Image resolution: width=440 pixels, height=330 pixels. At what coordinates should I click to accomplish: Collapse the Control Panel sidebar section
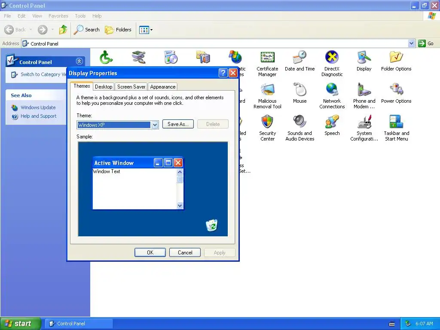click(x=79, y=61)
